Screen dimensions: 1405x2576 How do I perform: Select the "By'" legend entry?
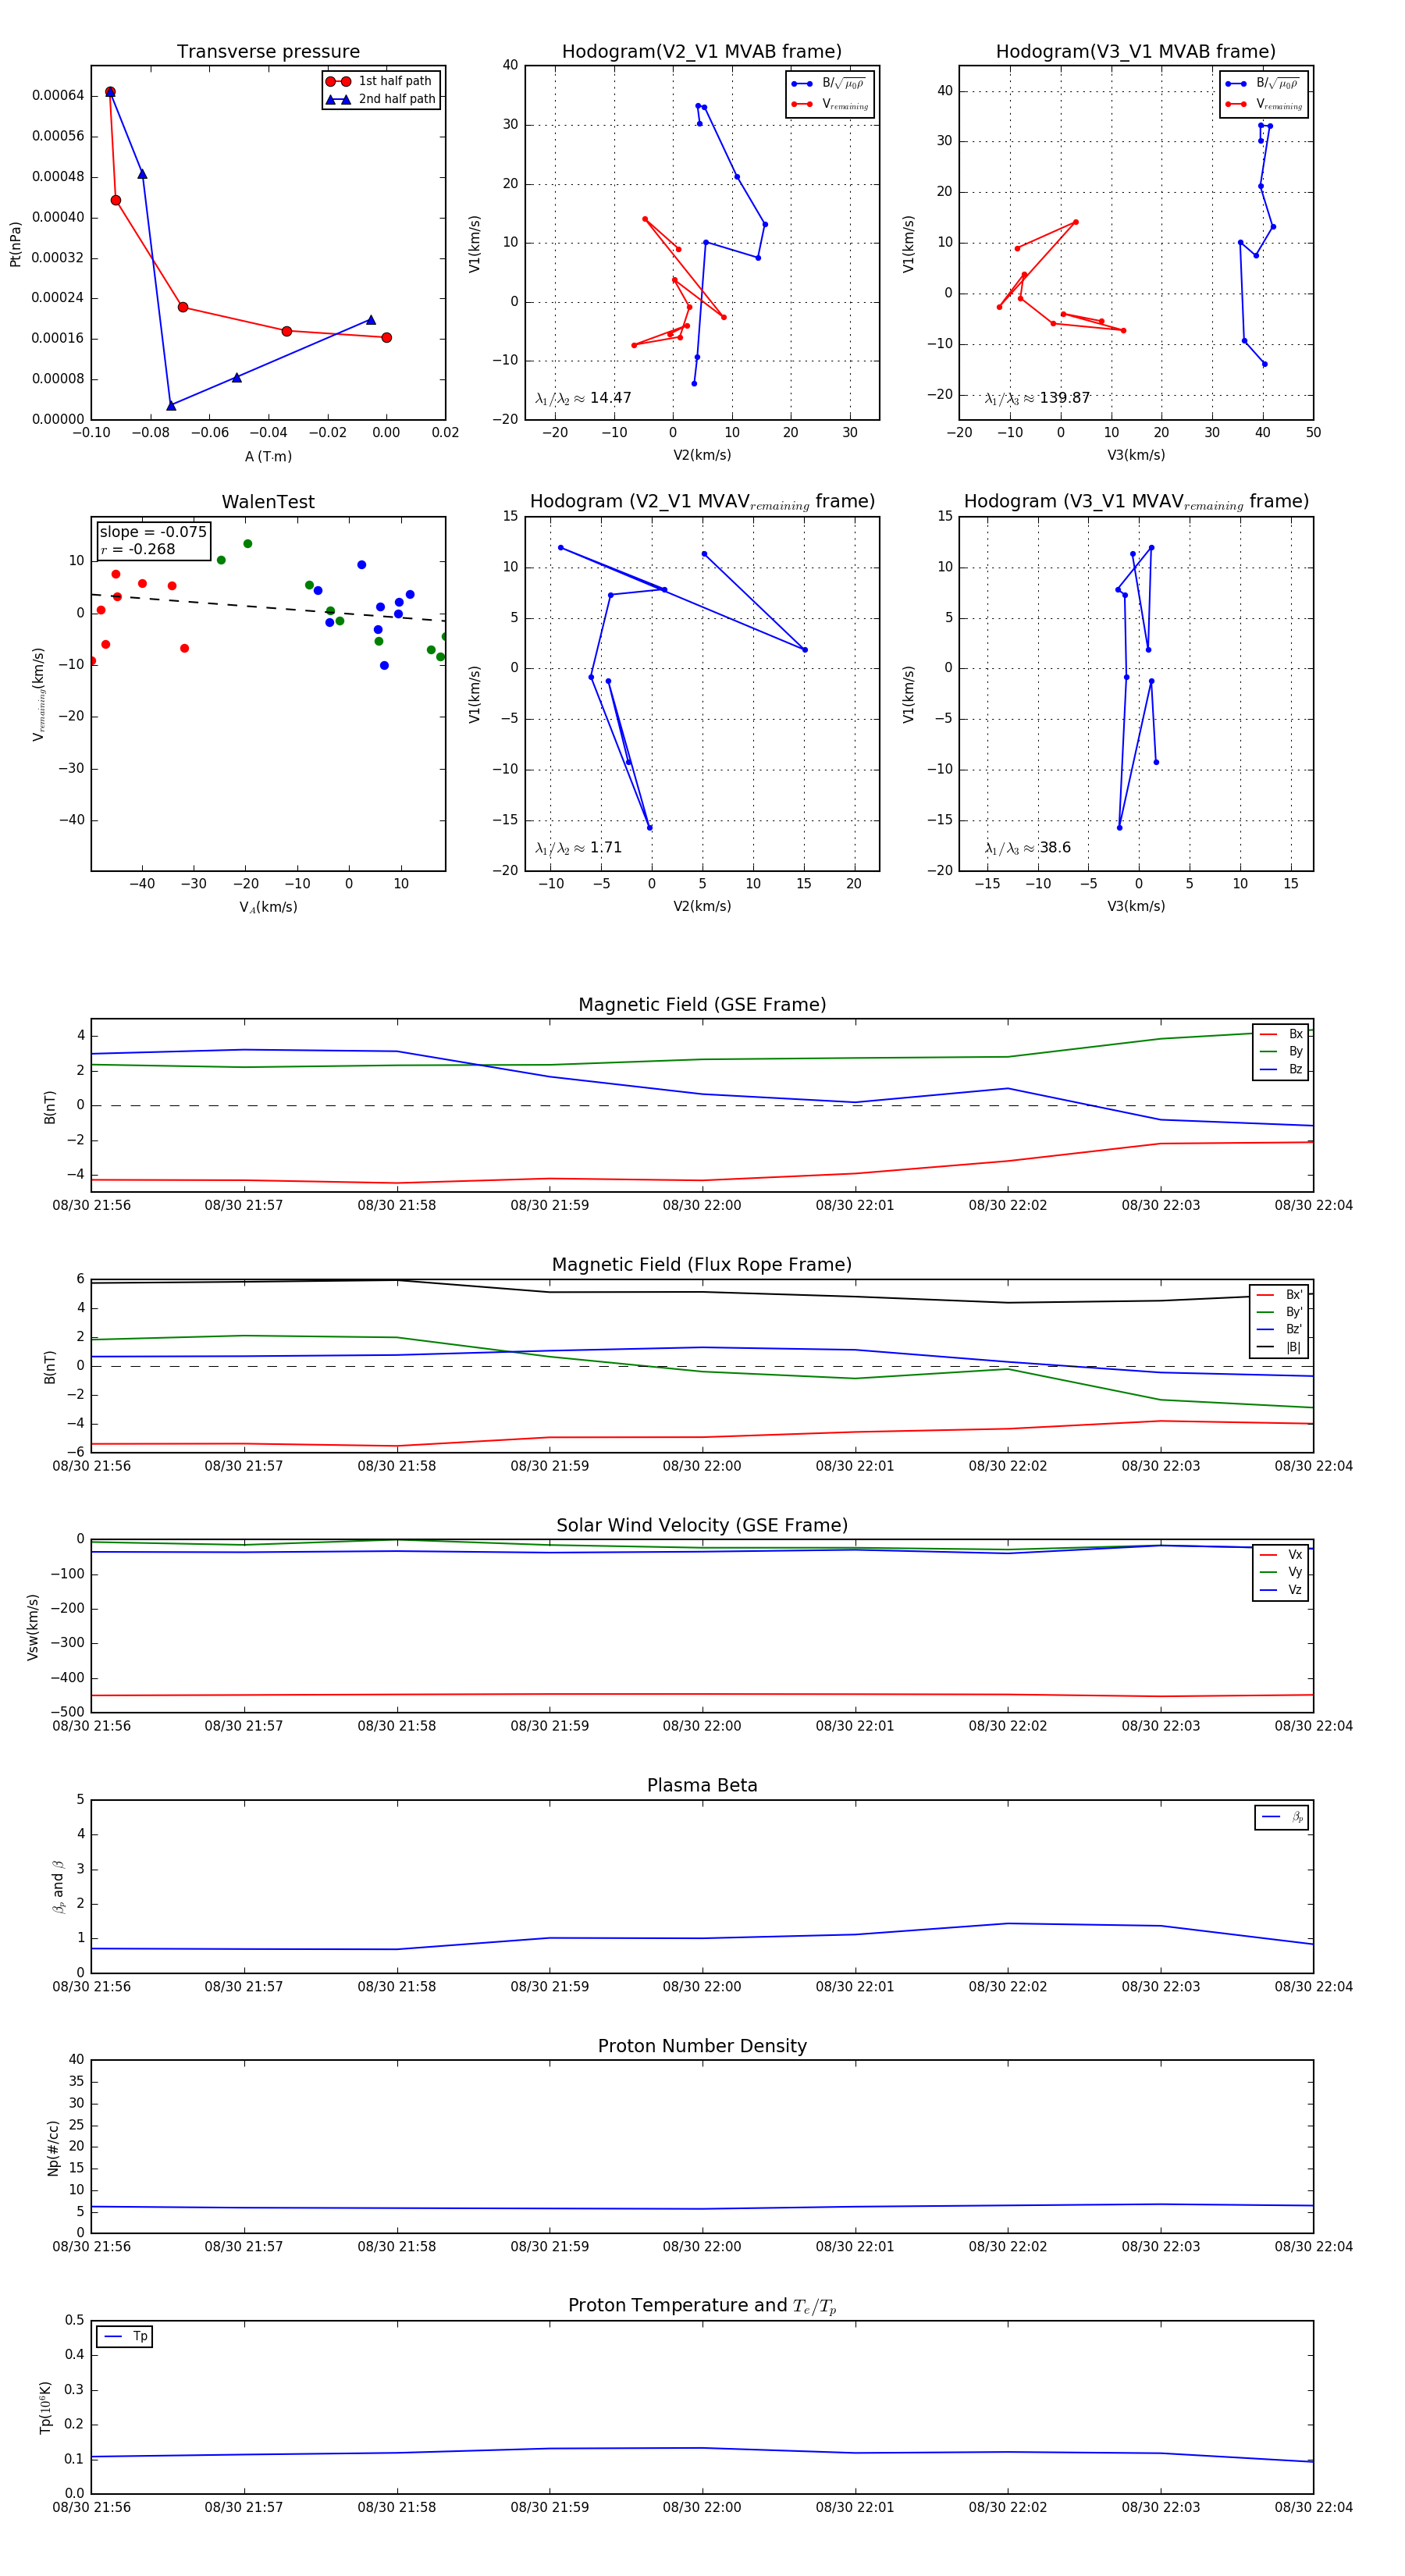pos(1279,1312)
